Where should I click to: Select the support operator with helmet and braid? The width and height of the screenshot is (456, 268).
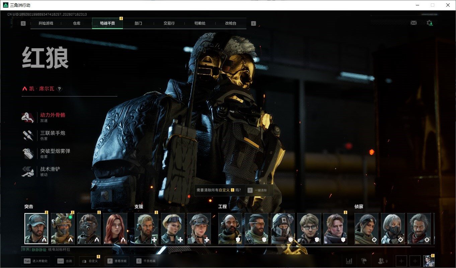pos(199,228)
